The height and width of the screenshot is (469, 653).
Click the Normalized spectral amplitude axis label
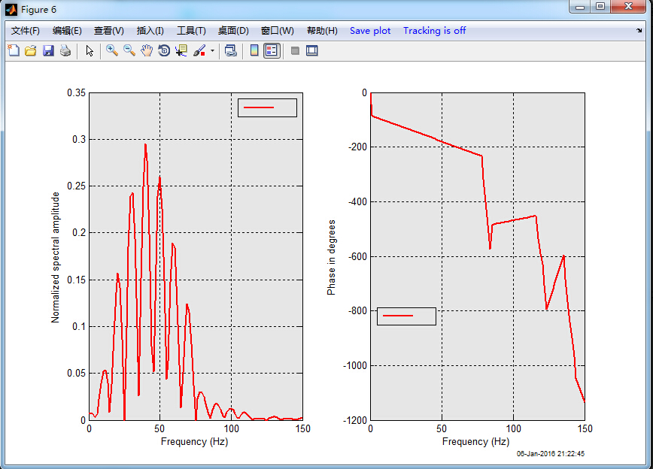coord(56,257)
